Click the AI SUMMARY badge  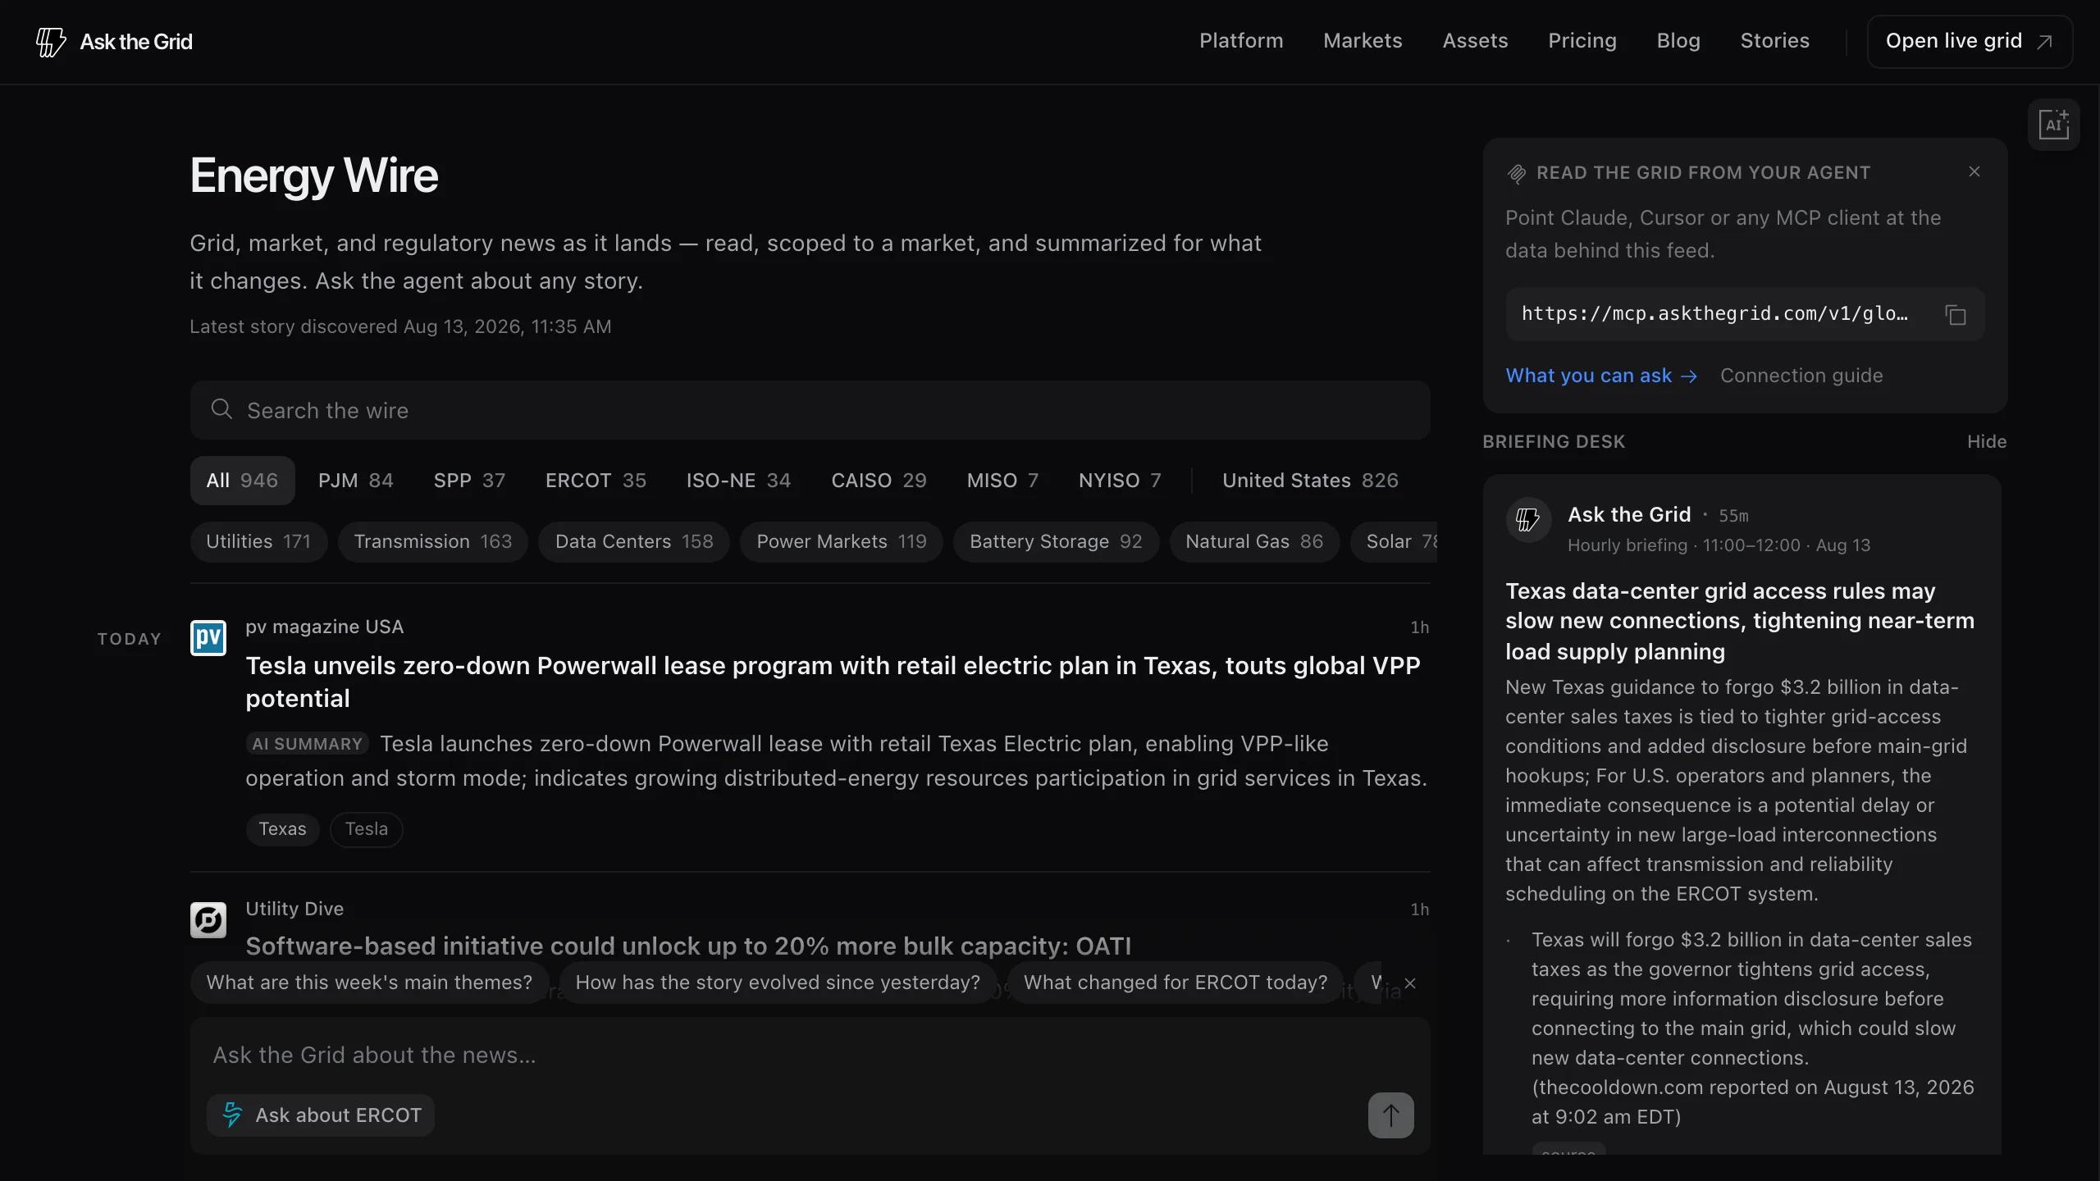click(307, 744)
